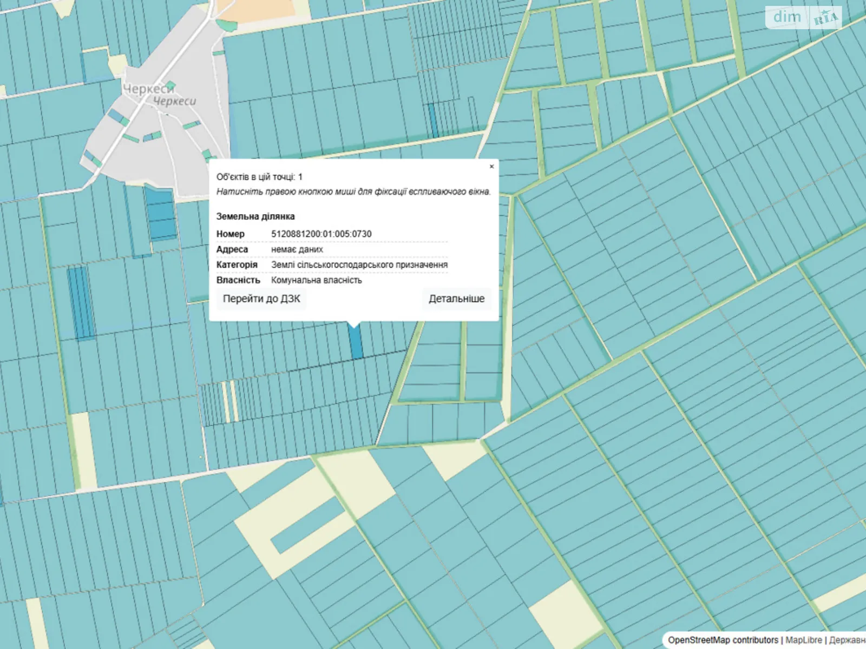Screen dimensions: 866x649
Task: Click cadastral number 5120881200:01:005:0730
Action: [x=321, y=234]
